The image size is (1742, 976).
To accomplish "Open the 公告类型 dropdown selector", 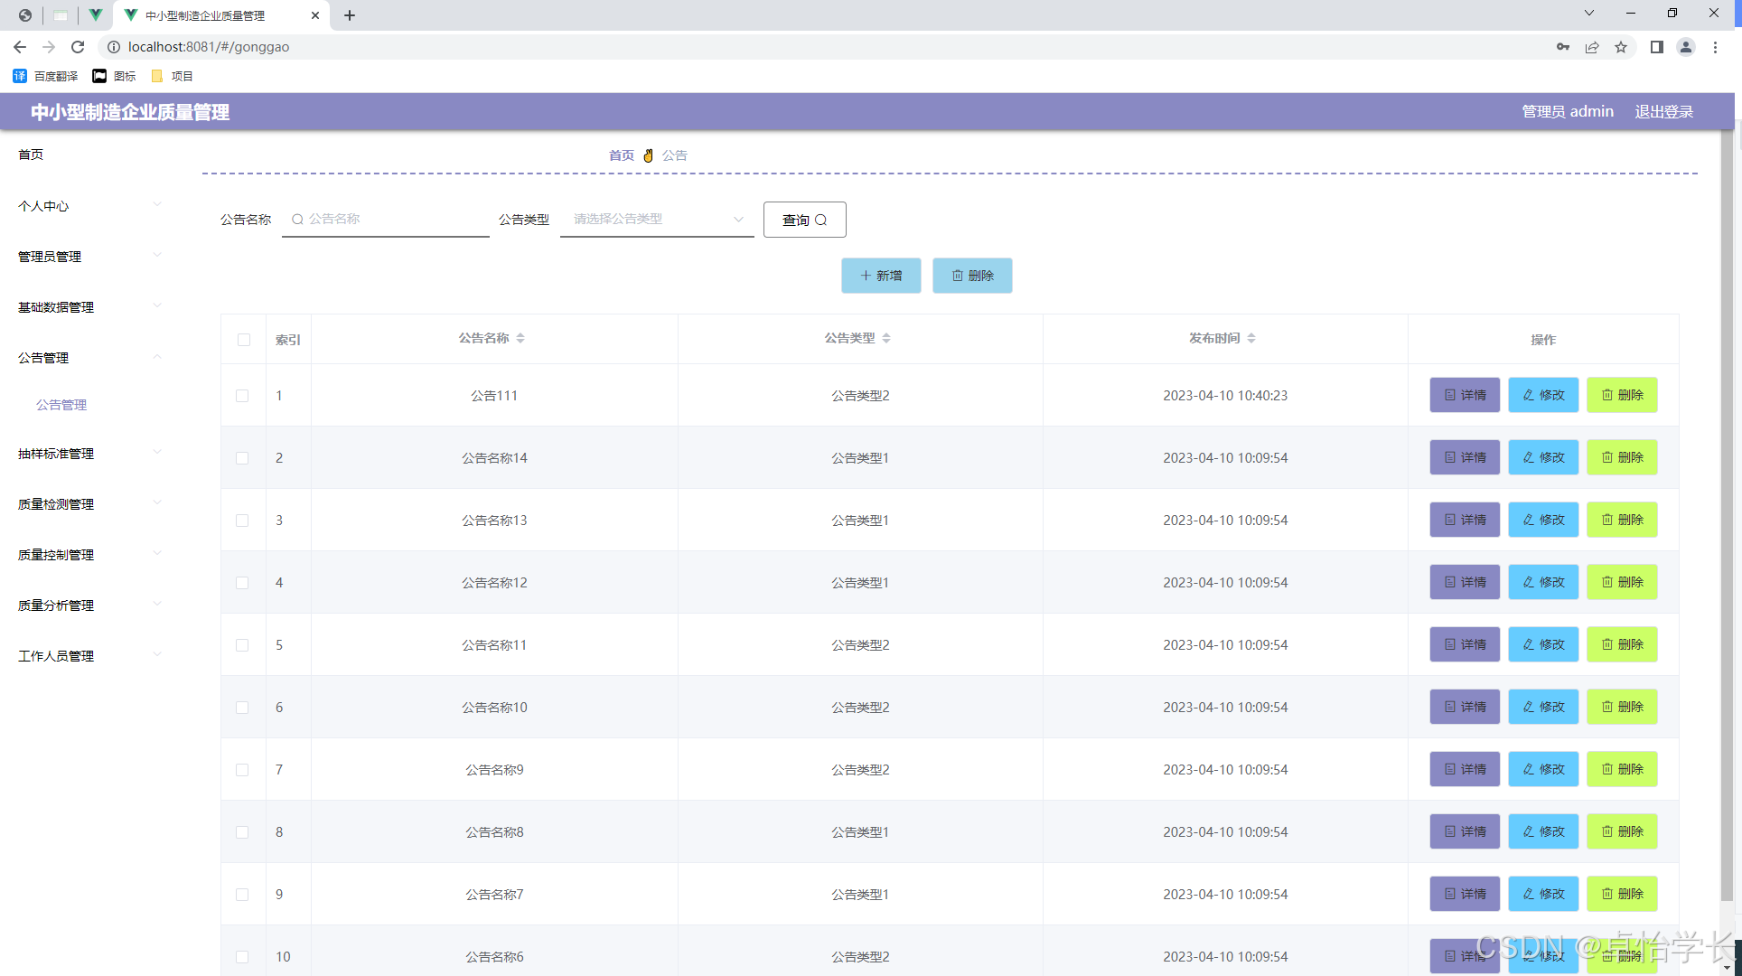I will 657,219.
